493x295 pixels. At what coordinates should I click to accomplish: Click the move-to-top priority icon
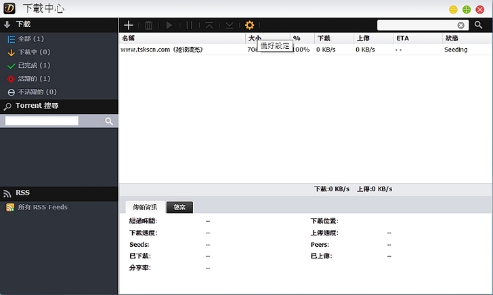(209, 25)
